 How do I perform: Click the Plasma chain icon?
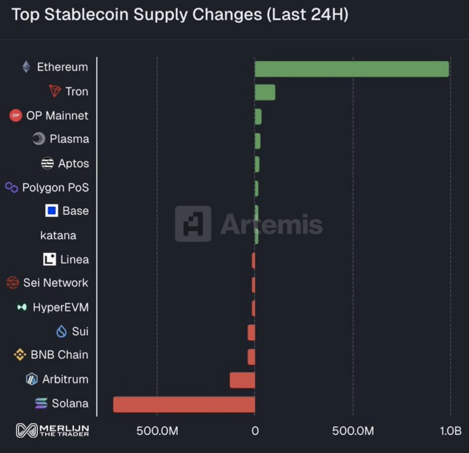coord(39,139)
